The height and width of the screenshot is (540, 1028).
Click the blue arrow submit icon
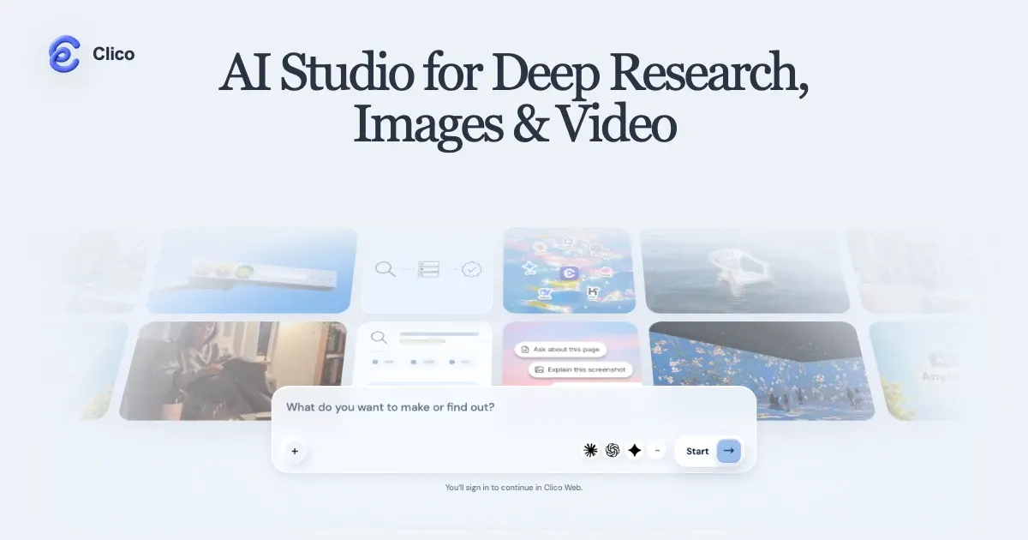[x=728, y=451]
